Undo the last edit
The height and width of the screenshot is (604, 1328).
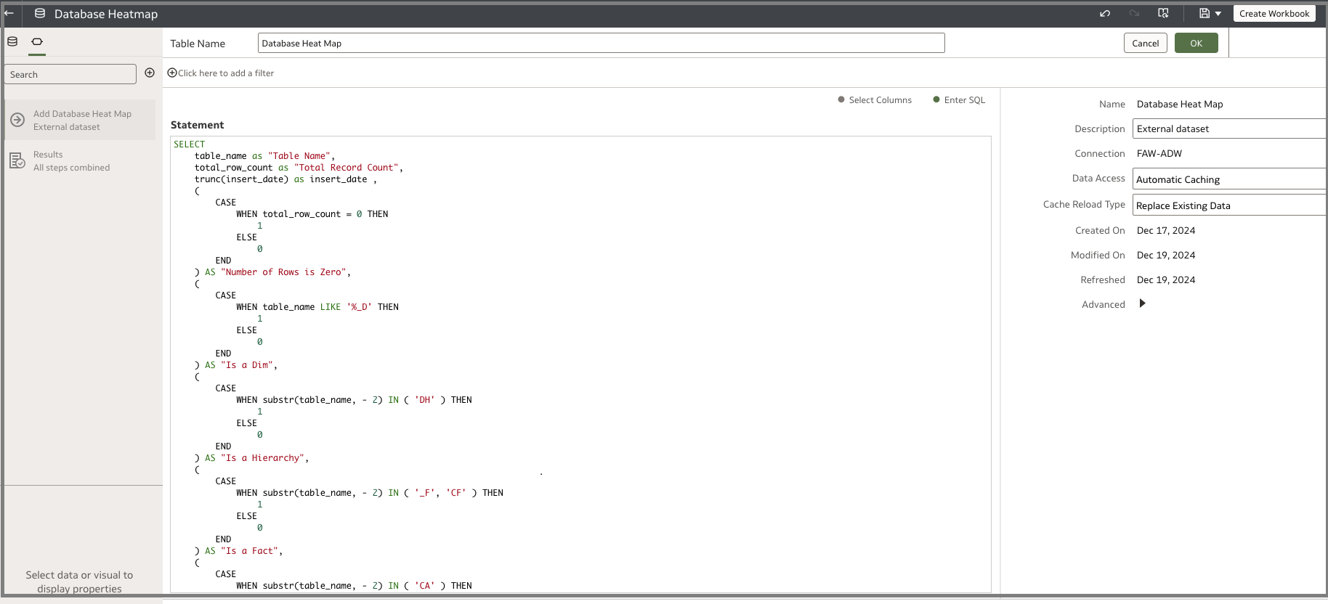click(x=1105, y=13)
